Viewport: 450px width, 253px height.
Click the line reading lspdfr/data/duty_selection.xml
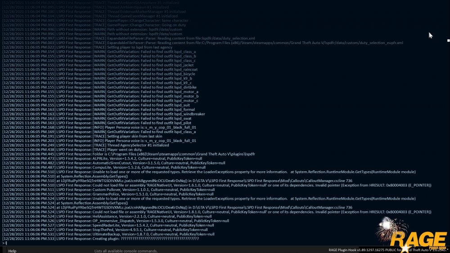(x=129, y=38)
